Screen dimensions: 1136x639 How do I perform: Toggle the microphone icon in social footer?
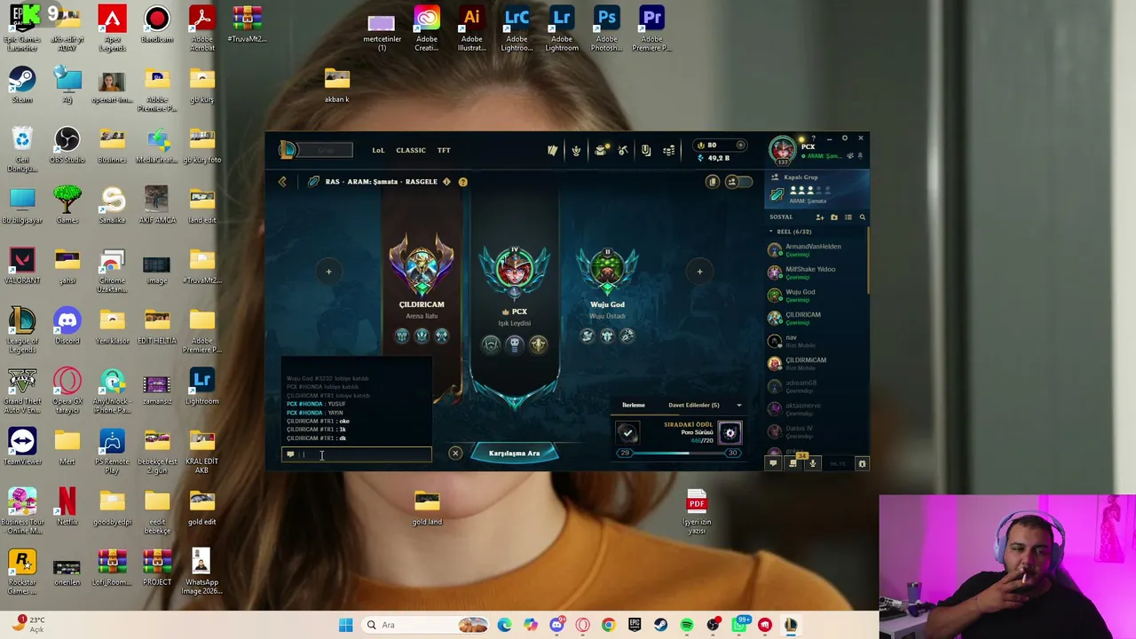(x=812, y=464)
